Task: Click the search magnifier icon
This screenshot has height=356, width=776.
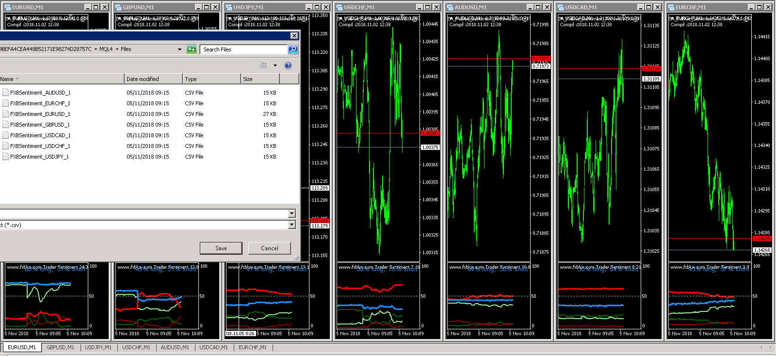Action: coord(292,49)
